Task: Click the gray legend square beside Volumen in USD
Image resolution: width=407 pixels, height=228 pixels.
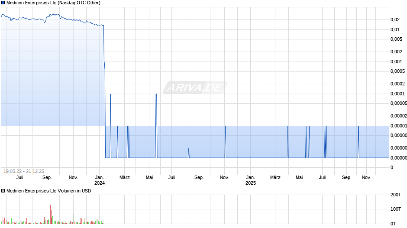Action: click(3, 191)
